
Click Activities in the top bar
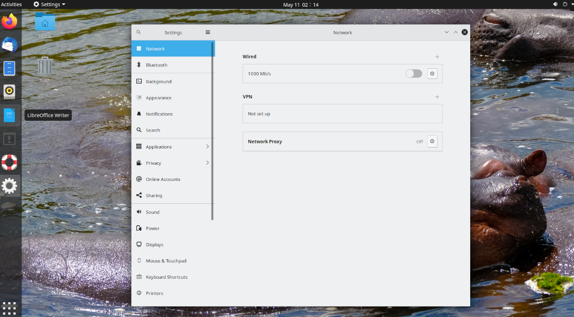[11, 4]
